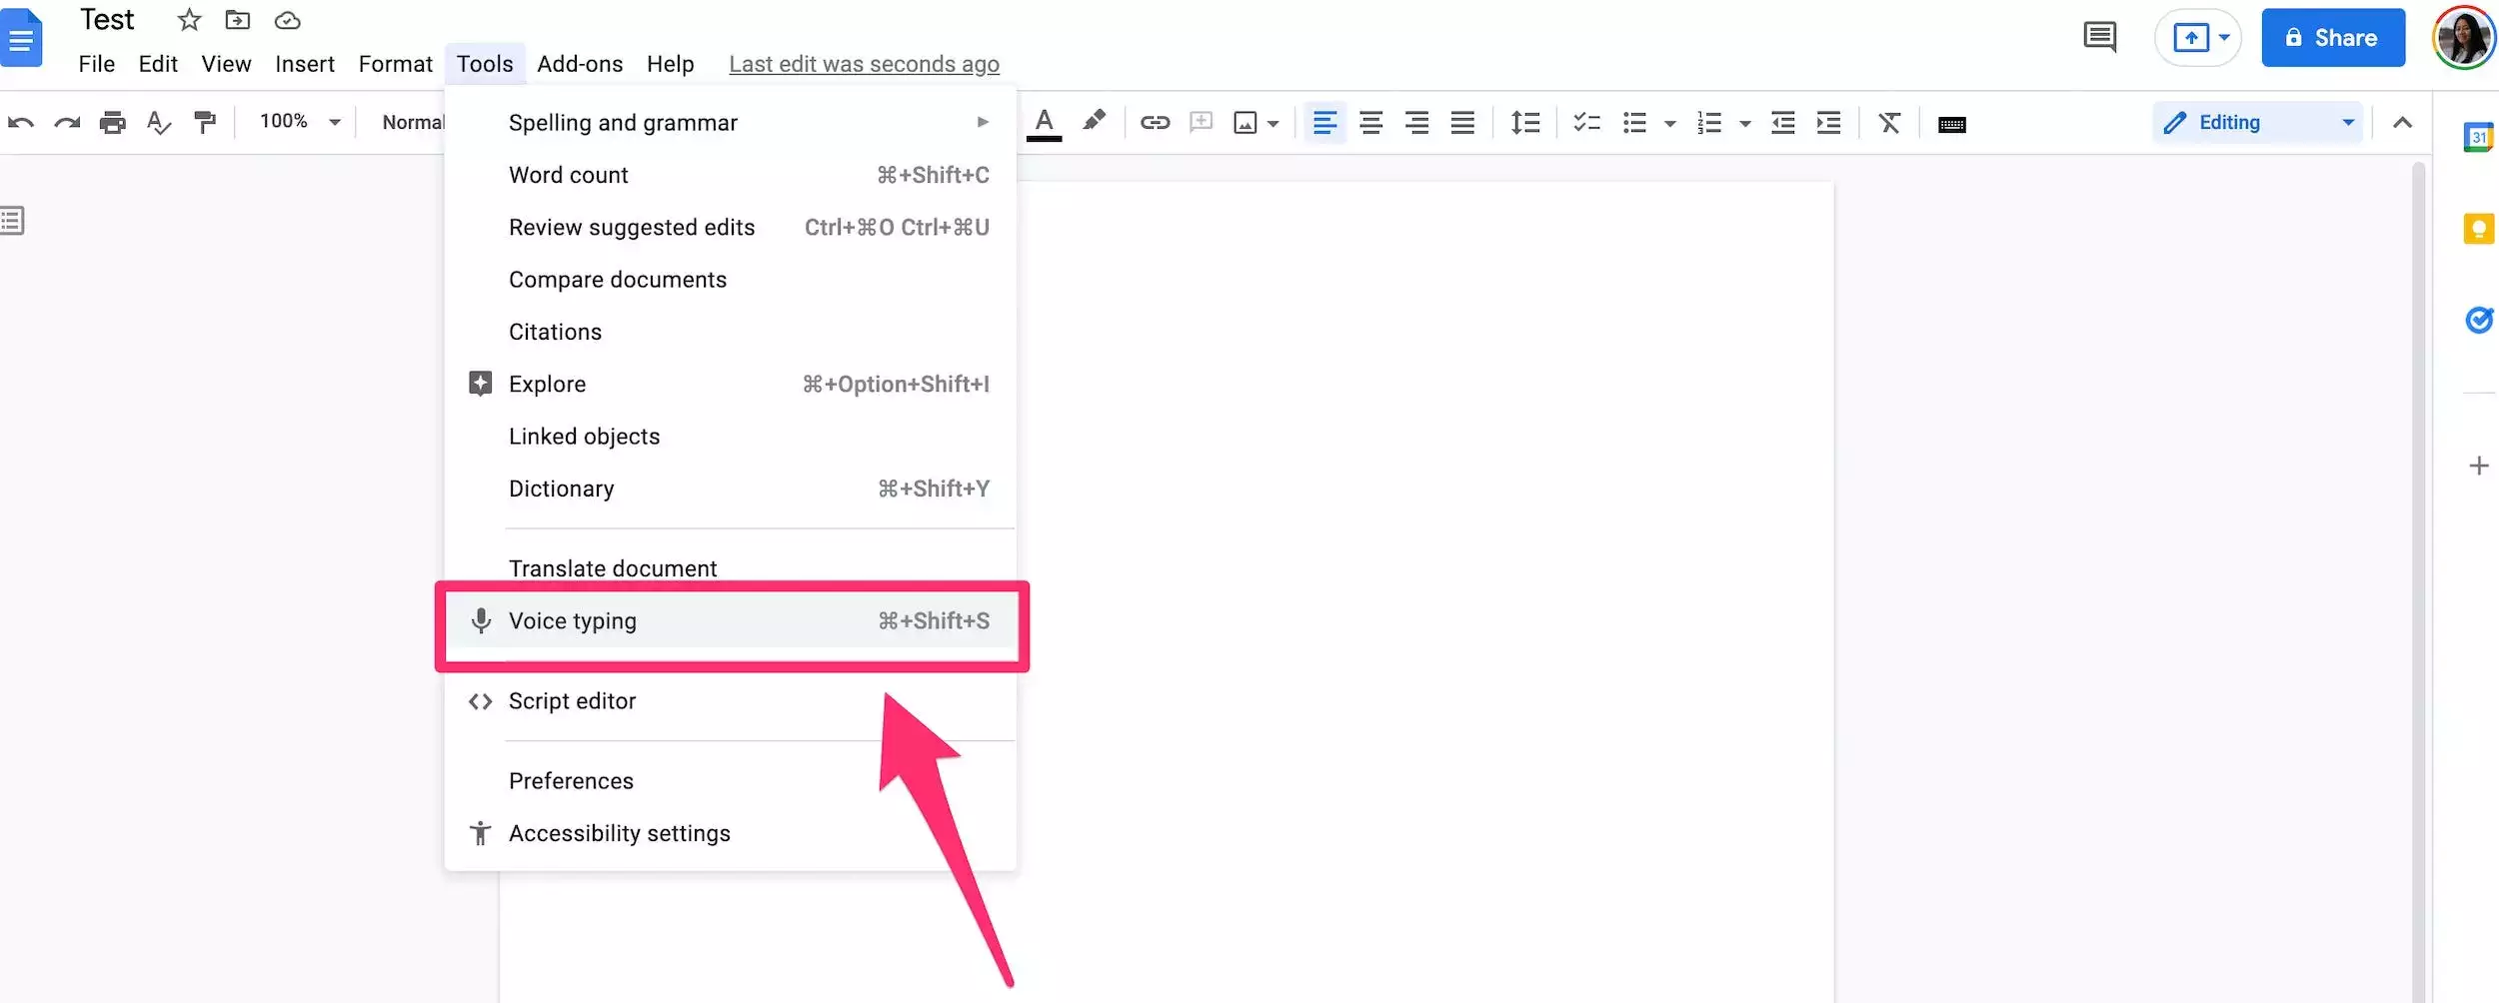The image size is (2499, 1003).
Task: Open Google Calendar side panel icon
Action: pos(2477,137)
